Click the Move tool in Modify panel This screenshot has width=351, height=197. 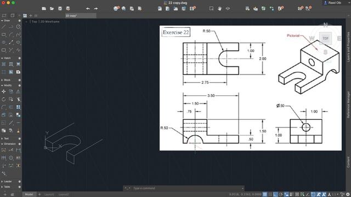4,91
